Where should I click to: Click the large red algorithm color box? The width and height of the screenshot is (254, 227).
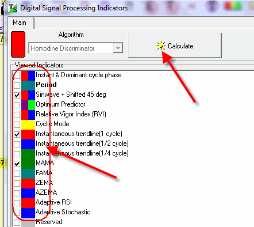point(18,44)
